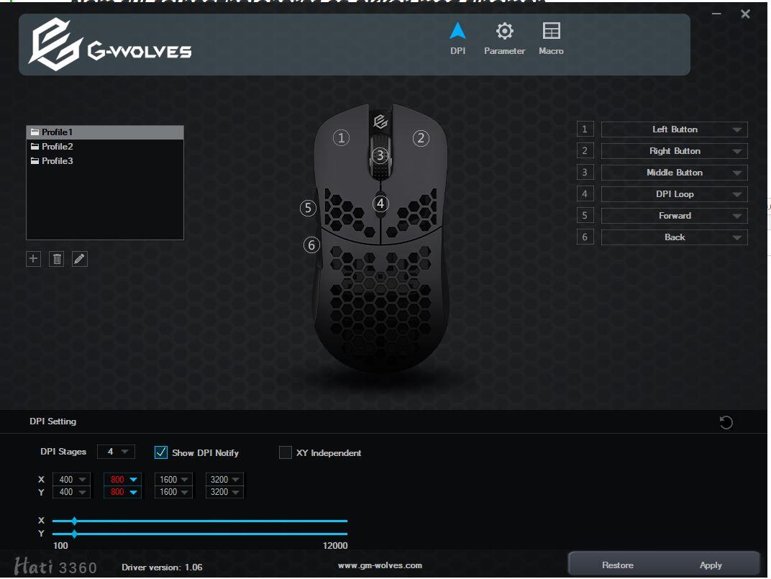Click the DPI Setting reset arrow icon

point(726,422)
